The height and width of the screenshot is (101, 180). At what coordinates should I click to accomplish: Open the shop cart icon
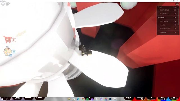(8, 39)
